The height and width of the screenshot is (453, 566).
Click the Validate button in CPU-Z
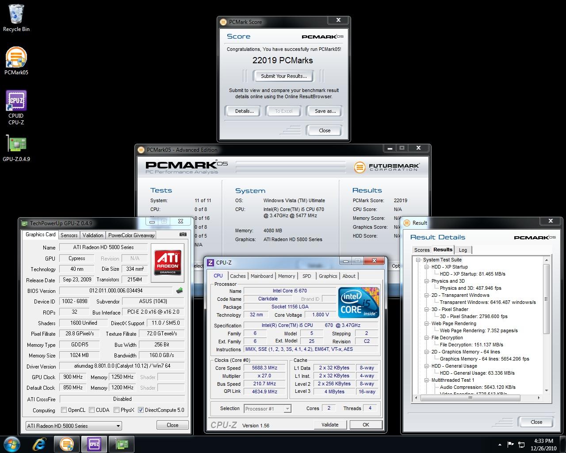click(330, 425)
